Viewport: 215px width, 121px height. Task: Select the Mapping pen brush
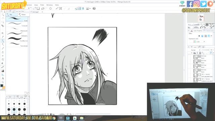[17, 29]
